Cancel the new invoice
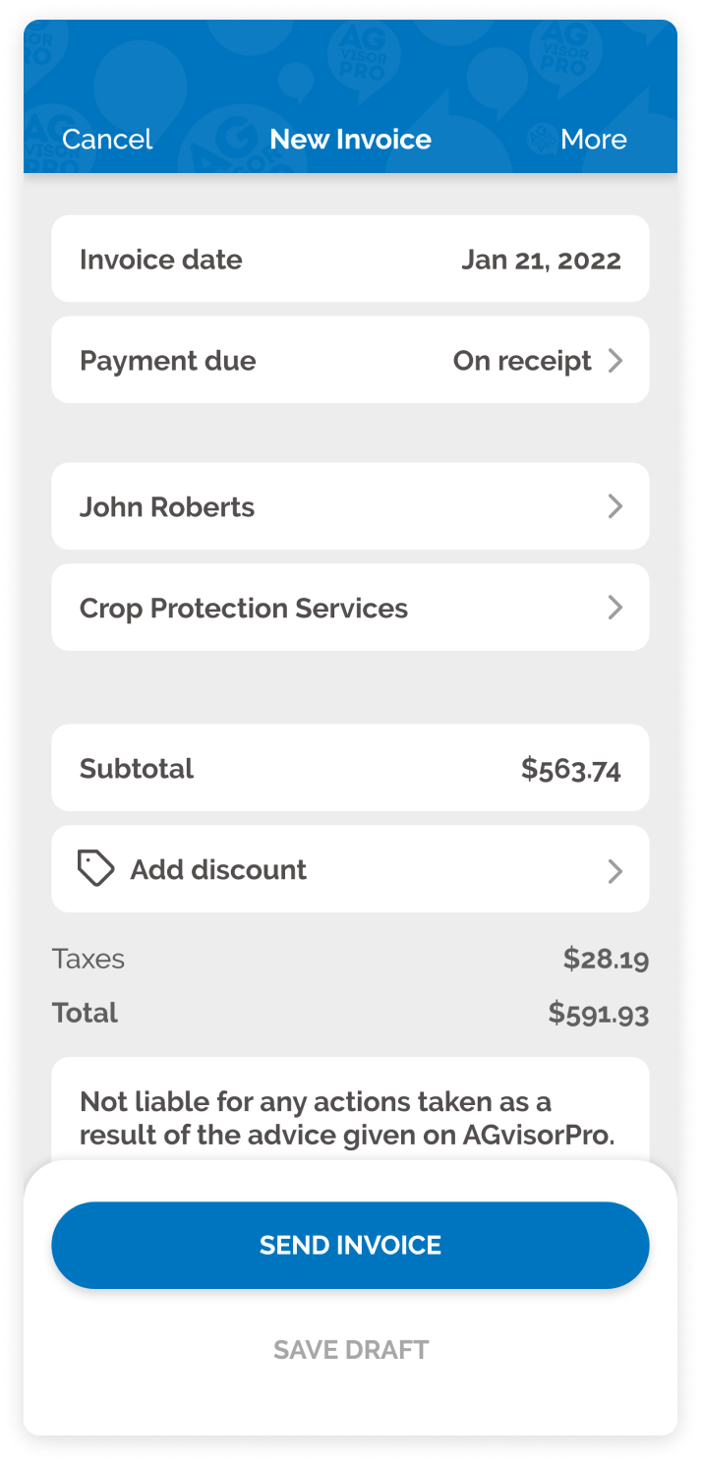The width and height of the screenshot is (702, 1463). 107,140
